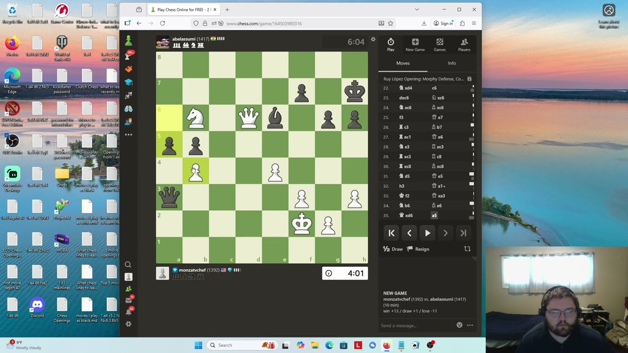Select move 35 black a5 in move list
The width and height of the screenshot is (628, 353).
[x=434, y=215]
